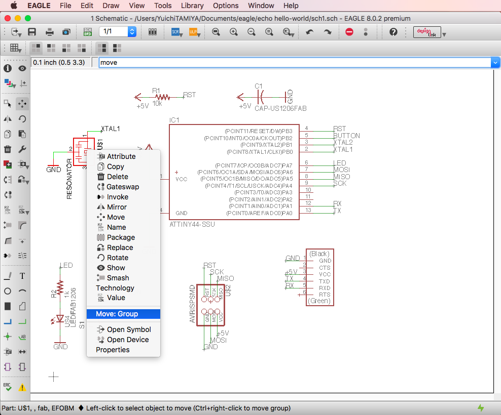
Task: Select the Mirror tool in the sidebar
Action: click(x=8, y=118)
